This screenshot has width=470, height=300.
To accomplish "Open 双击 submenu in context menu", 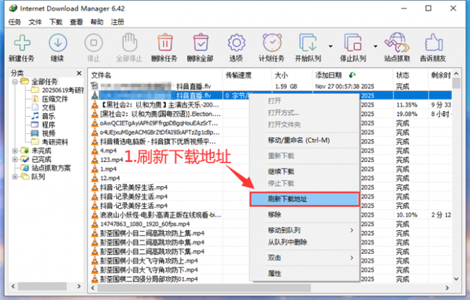I will [x=305, y=258].
